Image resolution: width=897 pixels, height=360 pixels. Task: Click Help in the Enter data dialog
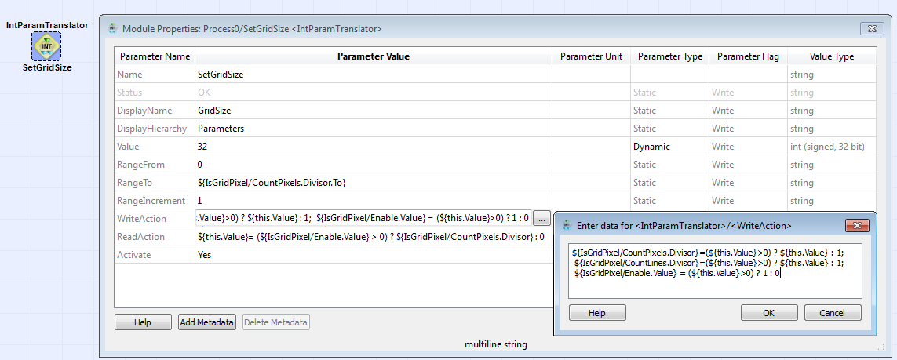point(596,313)
